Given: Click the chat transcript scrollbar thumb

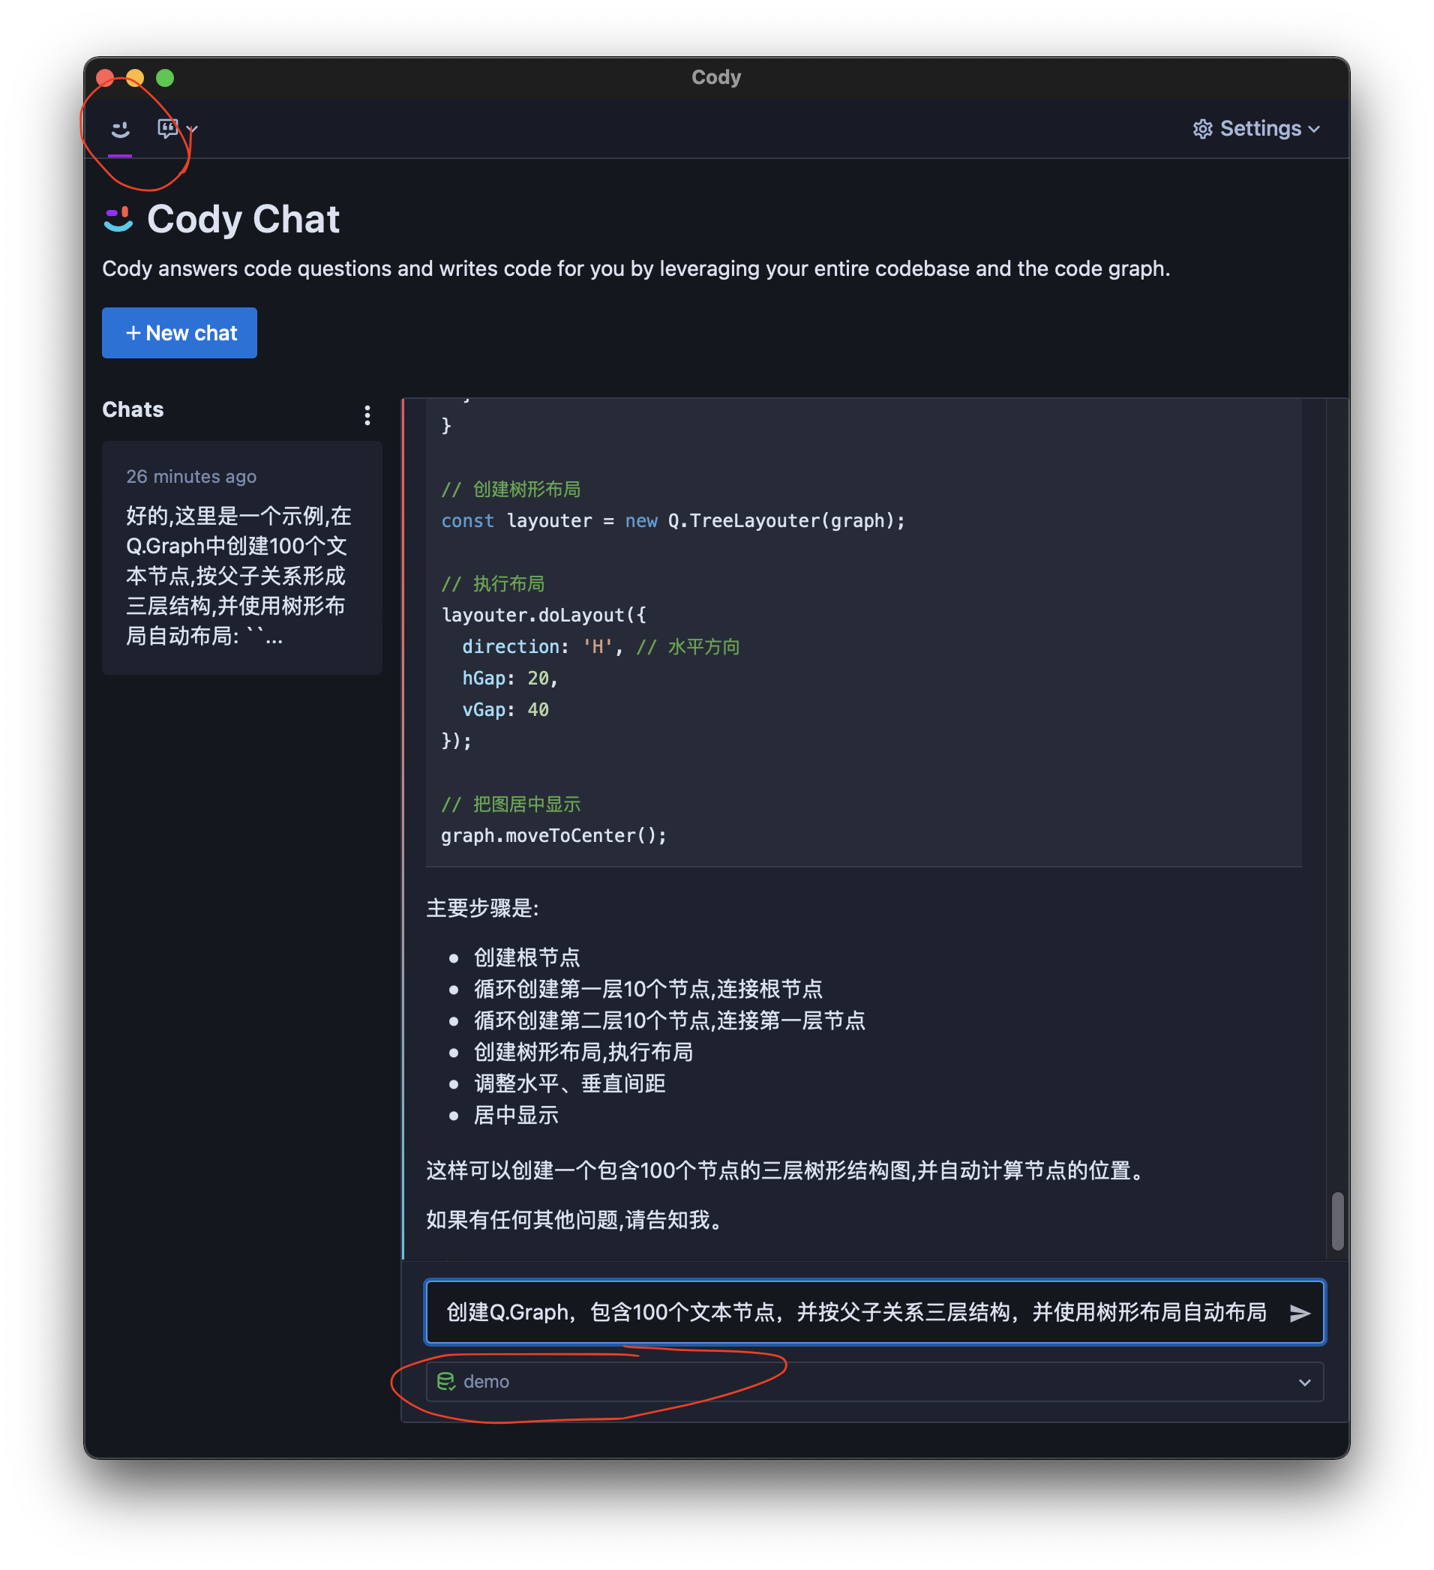Looking at the screenshot, I should (x=1337, y=1221).
